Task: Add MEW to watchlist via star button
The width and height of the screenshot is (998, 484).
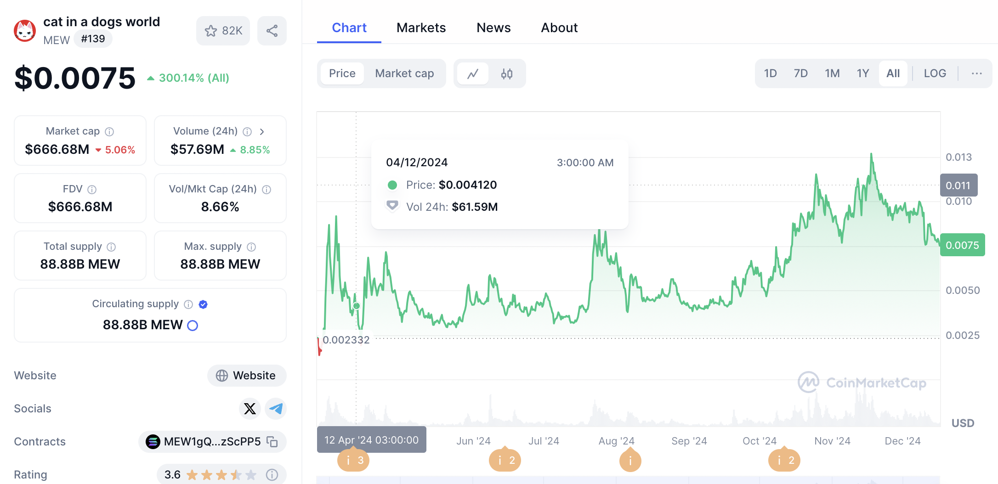Action: (x=223, y=31)
